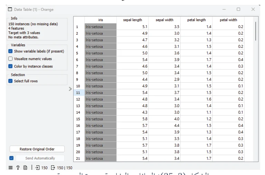The width and height of the screenshot is (265, 175).
Task: Click sepal length 4.4 in row 9
Action: pos(132,80)
